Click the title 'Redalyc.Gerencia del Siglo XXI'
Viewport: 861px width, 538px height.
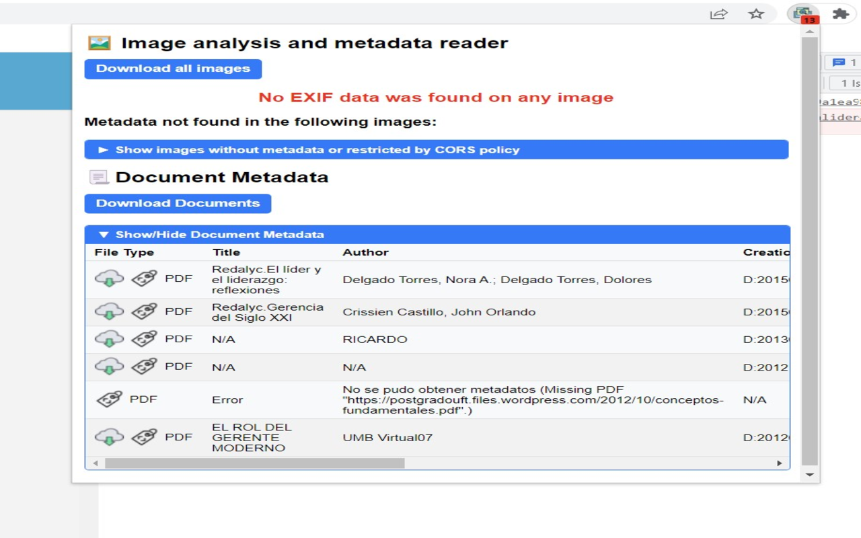[x=268, y=312]
